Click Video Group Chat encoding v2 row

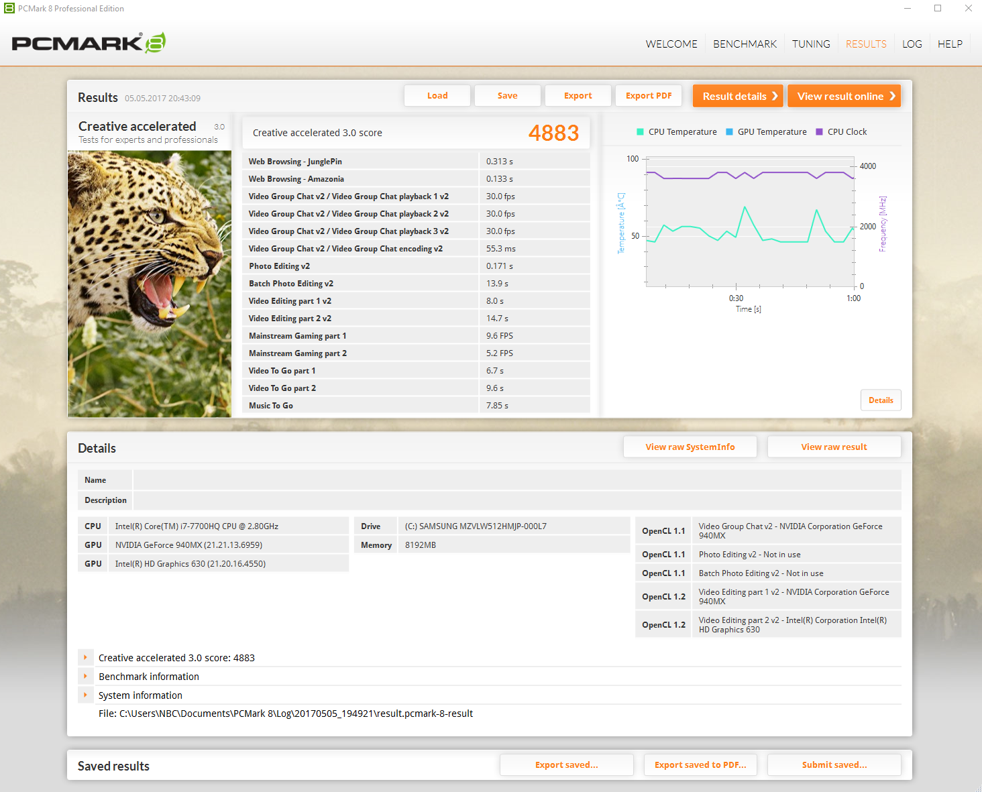coord(416,249)
